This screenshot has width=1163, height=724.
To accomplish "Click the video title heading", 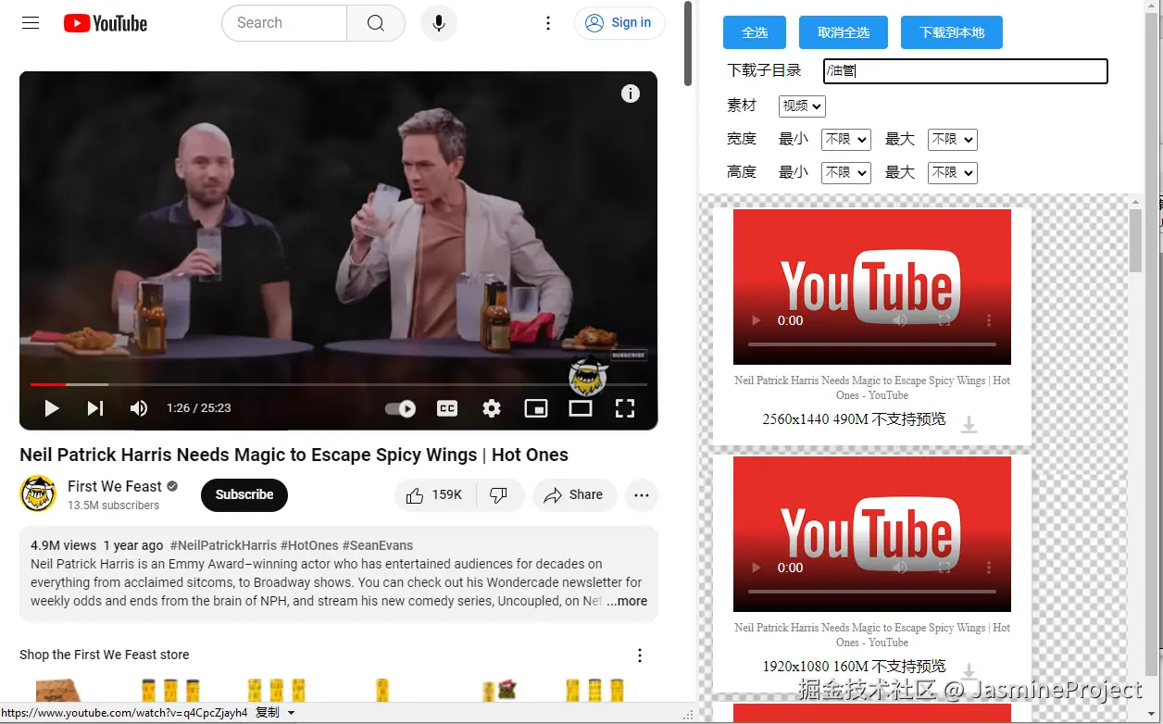I will [x=294, y=455].
